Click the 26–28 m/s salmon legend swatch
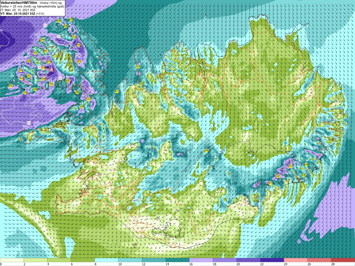The height and width of the screenshot is (266, 355). pos(319,260)
